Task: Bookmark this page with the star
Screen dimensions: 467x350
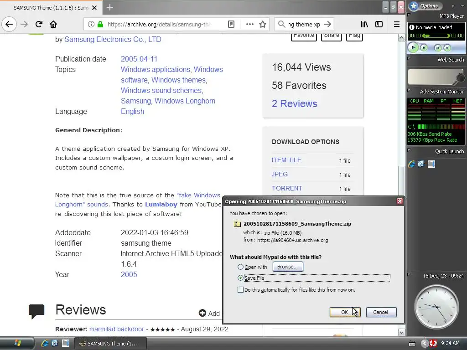Action: (x=262, y=24)
